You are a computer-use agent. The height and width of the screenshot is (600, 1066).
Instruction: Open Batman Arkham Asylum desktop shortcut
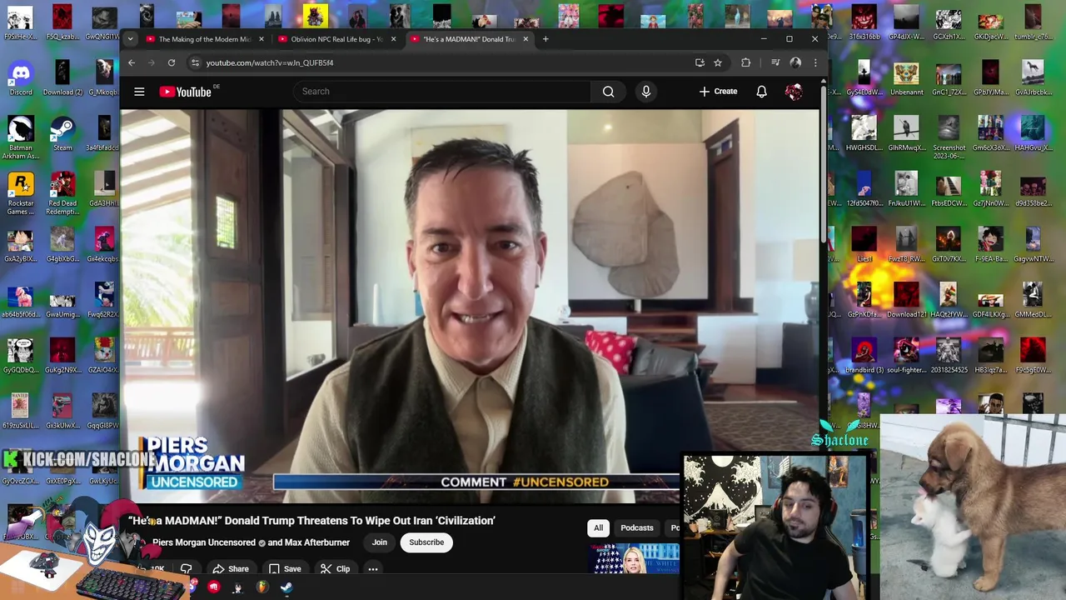21,138
